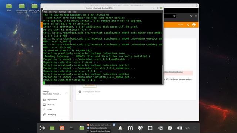Open the volume control in the panel
237x133 pixels.
pyautogui.click(x=180, y=128)
